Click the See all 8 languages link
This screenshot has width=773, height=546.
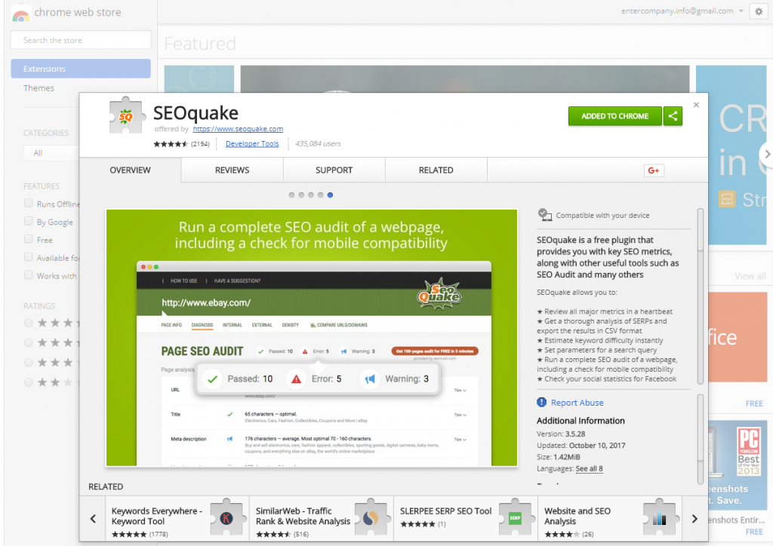click(x=589, y=469)
